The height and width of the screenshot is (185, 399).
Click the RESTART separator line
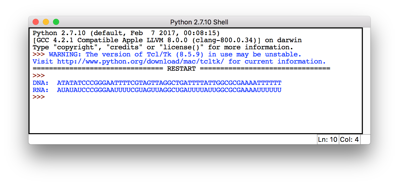[181, 69]
